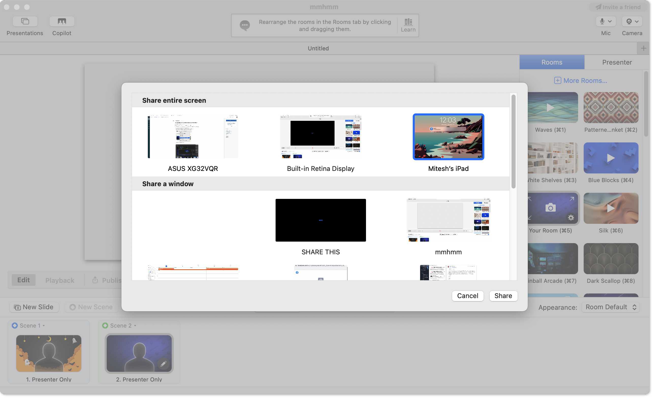Image resolution: width=653 pixels, height=398 pixels.
Task: Expand the Scene 2 dropdown arrow
Action: 135,326
